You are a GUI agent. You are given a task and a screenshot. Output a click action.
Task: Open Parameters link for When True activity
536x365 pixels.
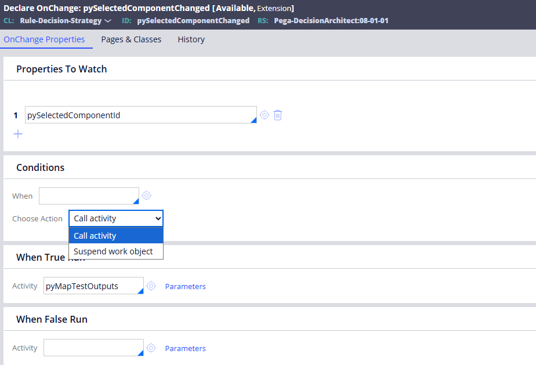click(185, 286)
